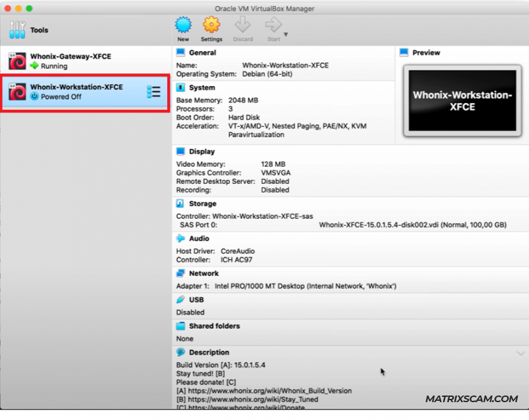Viewport: 529px width, 420px height.
Task: Click the Whonix_Build_Version wiki URL
Action: tap(270, 391)
